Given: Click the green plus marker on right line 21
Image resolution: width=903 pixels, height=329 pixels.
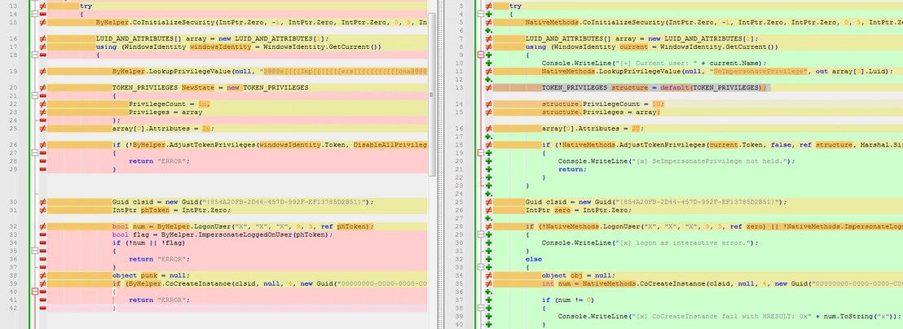Looking at the screenshot, I should (489, 169).
